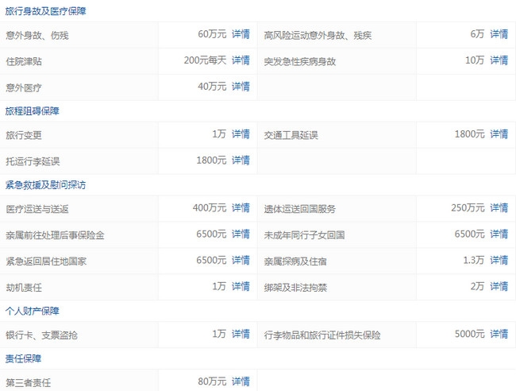
Task: Click 详情 for 第三者责任 80万元
Action: point(241,382)
